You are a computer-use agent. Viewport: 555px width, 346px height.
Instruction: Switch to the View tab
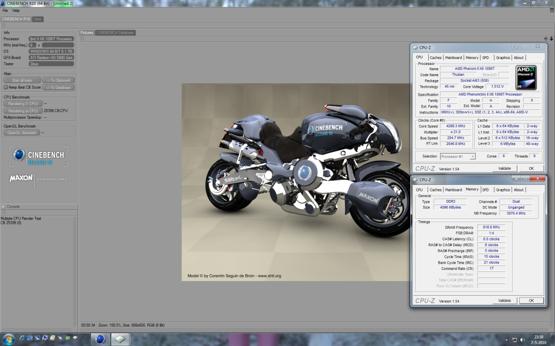(38, 19)
